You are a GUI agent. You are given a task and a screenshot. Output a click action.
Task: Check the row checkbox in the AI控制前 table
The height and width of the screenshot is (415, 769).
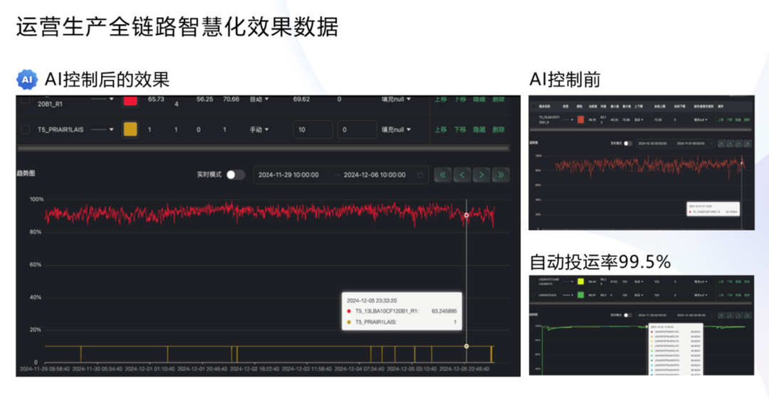point(533,120)
